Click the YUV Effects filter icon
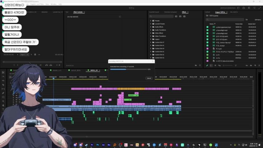263x148 pixels. click(x=184, y=16)
